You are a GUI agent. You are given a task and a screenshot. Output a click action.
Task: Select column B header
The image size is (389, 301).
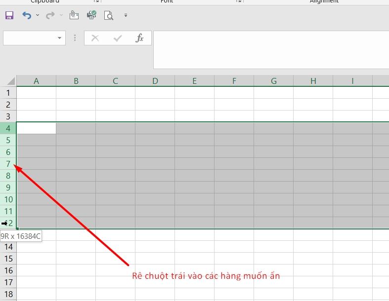click(76, 81)
